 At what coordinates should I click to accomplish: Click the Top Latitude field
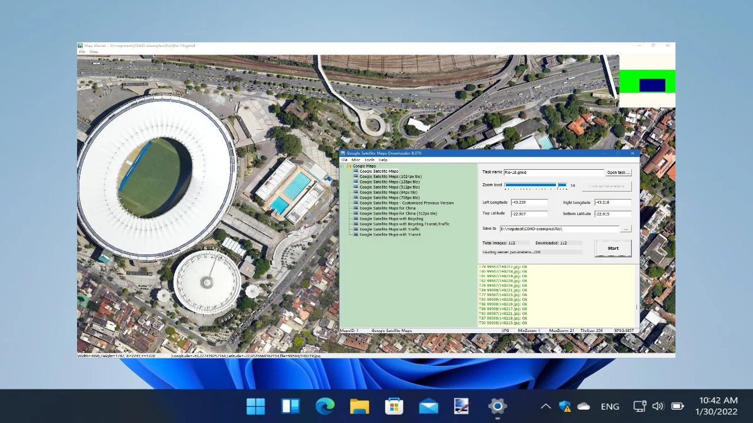click(529, 214)
